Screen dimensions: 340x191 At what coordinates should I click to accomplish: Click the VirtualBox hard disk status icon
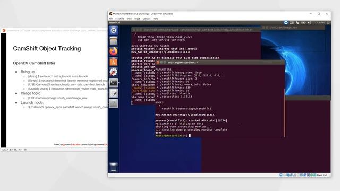coord(281,175)
